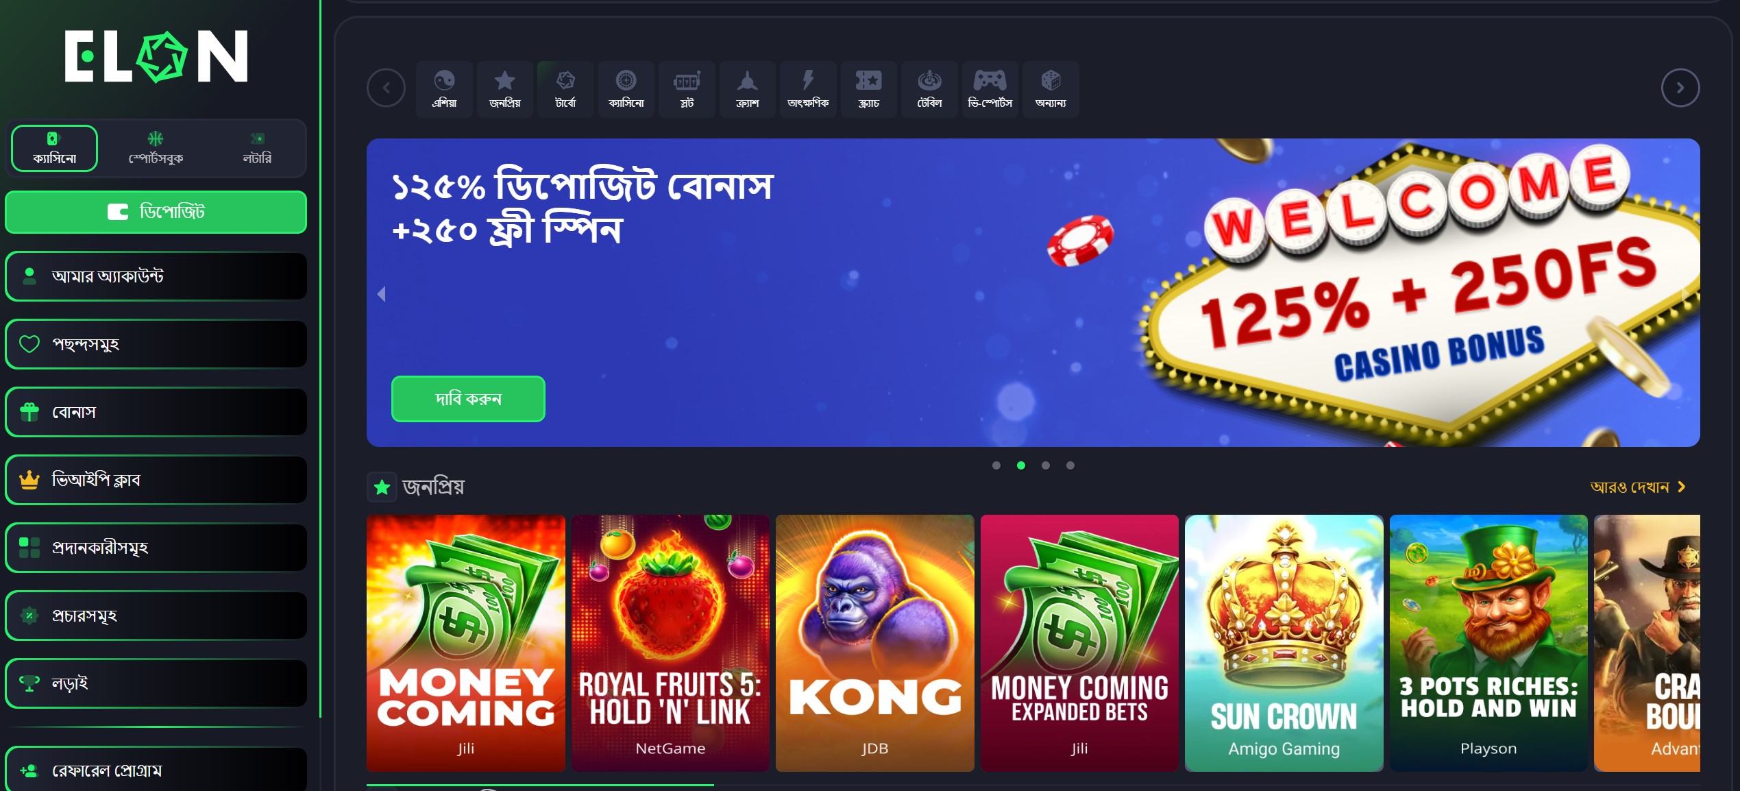Open the Sun Crown game thumbnail

pos(1284,643)
